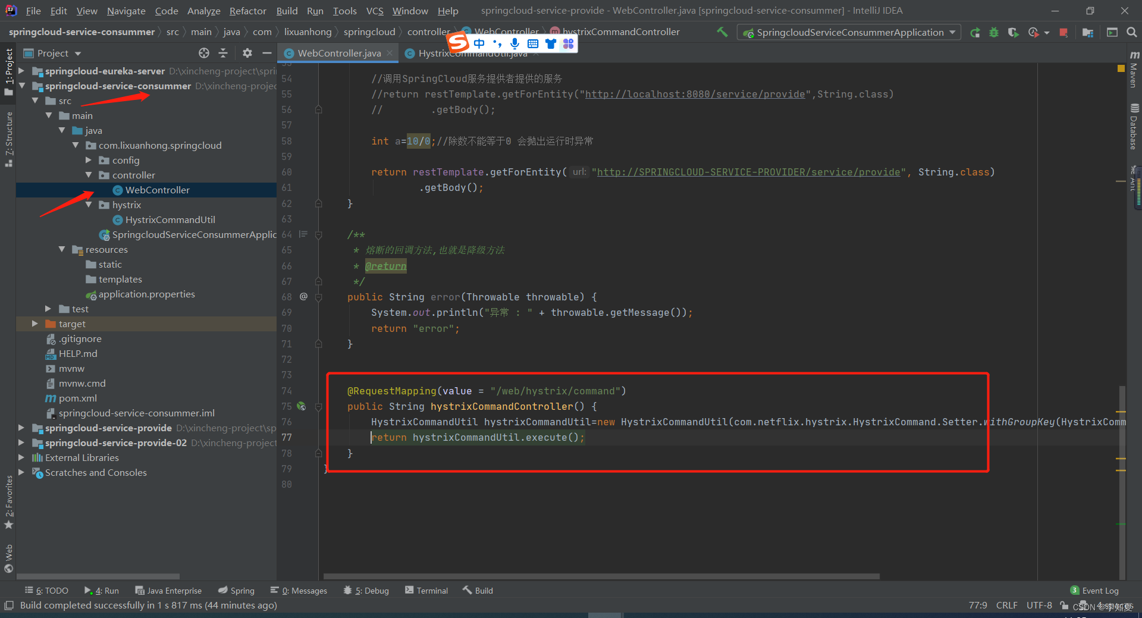1142x618 pixels.
Task: Open the Database tool window
Action: coord(1134,127)
